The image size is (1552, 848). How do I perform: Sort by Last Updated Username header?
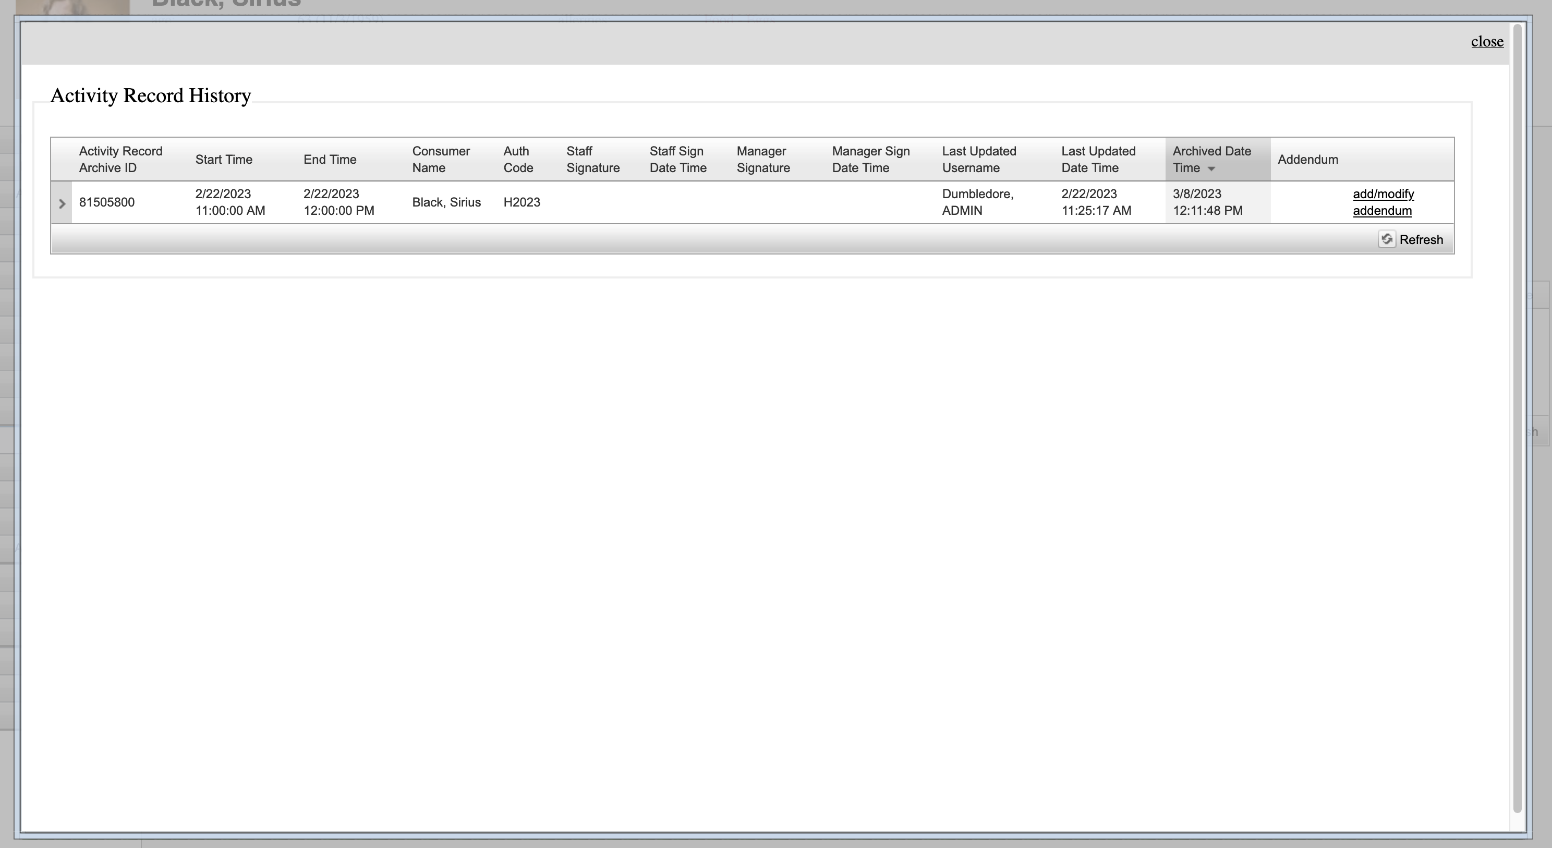tap(979, 160)
